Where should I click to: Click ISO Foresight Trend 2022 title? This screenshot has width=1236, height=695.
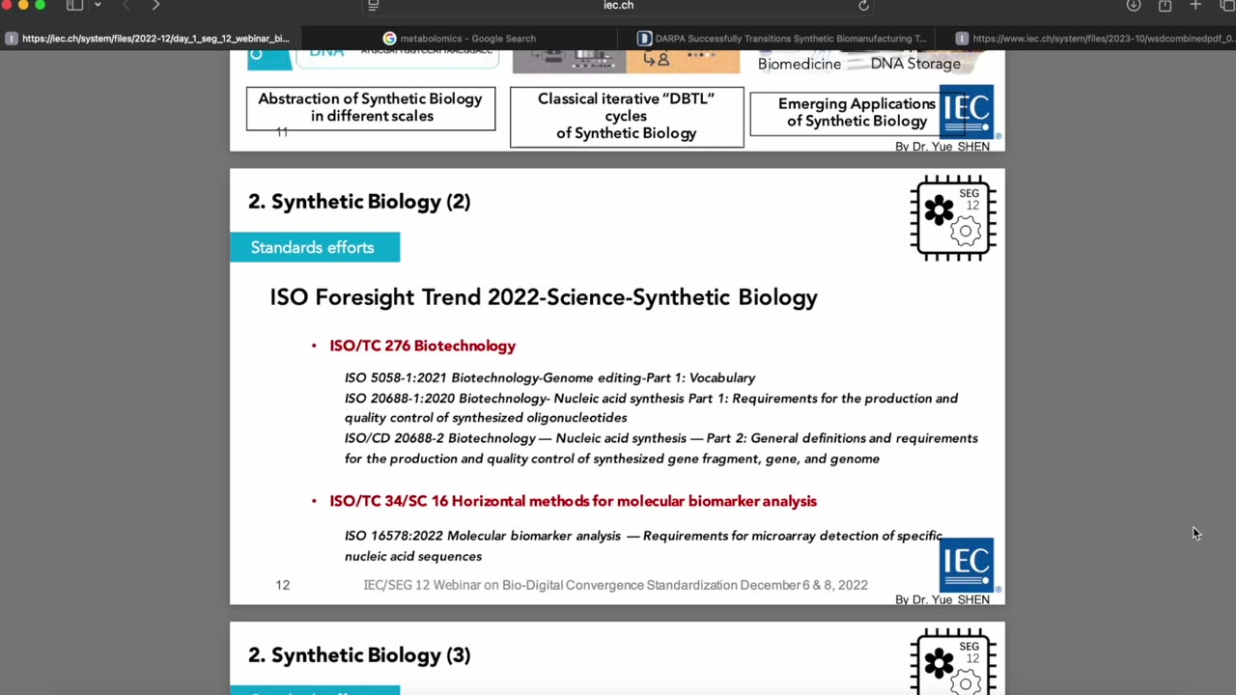pos(544,297)
